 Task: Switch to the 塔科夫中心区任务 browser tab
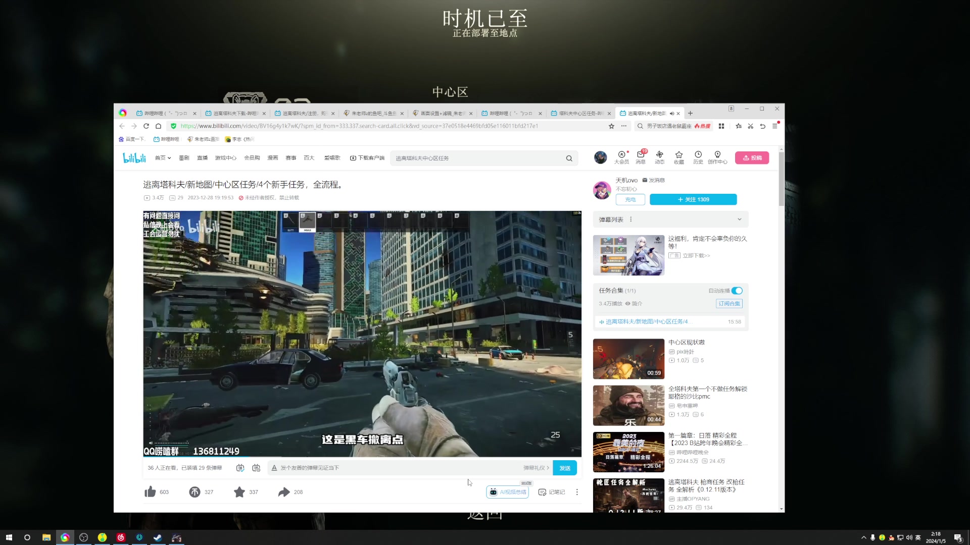tap(580, 114)
